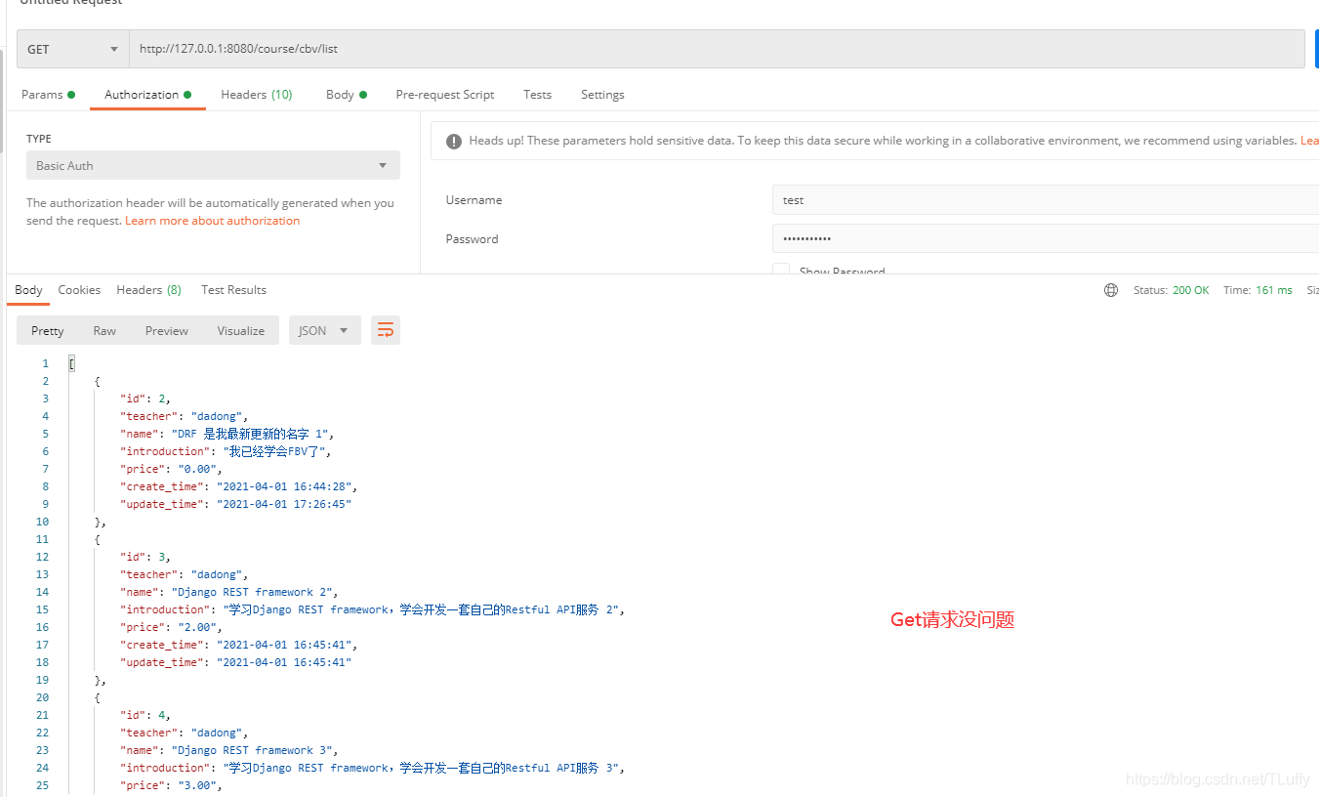Click the "id": 2 line
The height and width of the screenshot is (797, 1319).
(145, 398)
